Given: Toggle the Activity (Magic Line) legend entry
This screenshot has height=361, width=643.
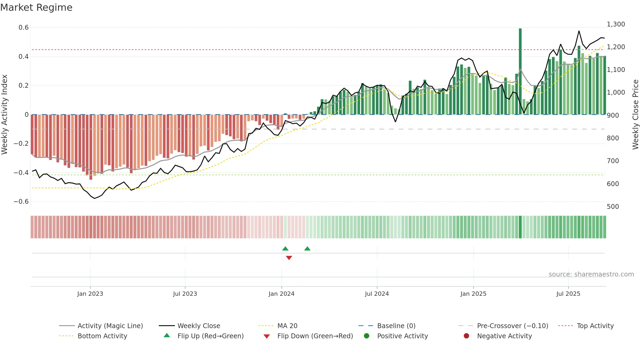Looking at the screenshot, I should [x=101, y=326].
